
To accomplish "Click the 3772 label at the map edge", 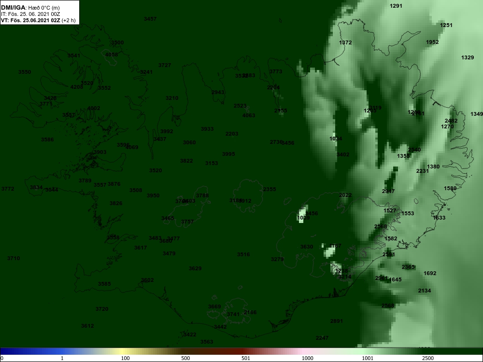I will point(8,189).
